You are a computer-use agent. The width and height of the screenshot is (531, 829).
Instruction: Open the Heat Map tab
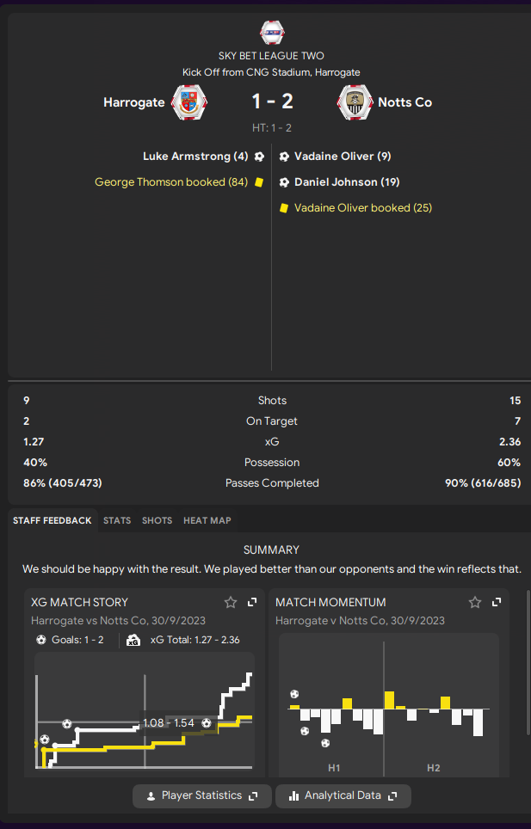[x=207, y=521]
